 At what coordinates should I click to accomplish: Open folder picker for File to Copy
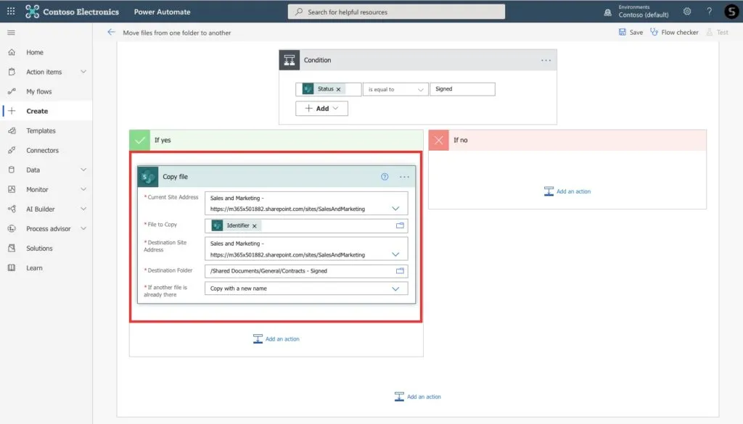coord(400,225)
